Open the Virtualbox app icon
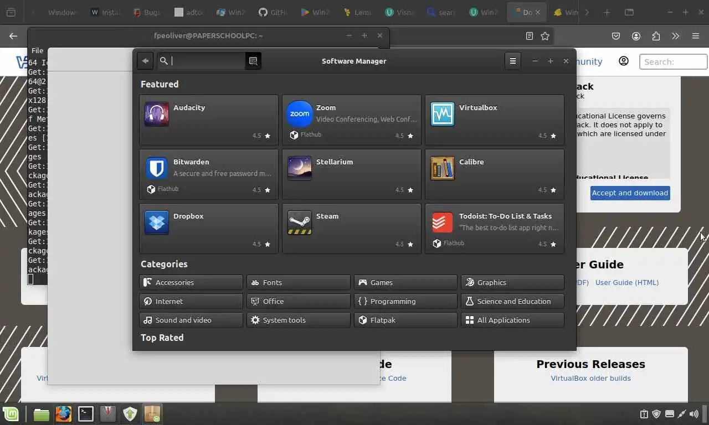 click(x=443, y=114)
